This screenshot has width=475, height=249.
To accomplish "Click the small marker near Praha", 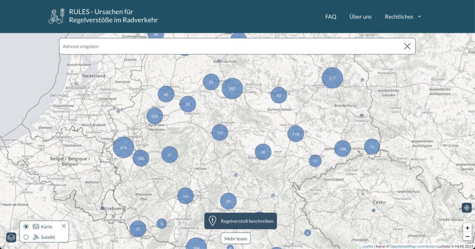I will click(373, 210).
